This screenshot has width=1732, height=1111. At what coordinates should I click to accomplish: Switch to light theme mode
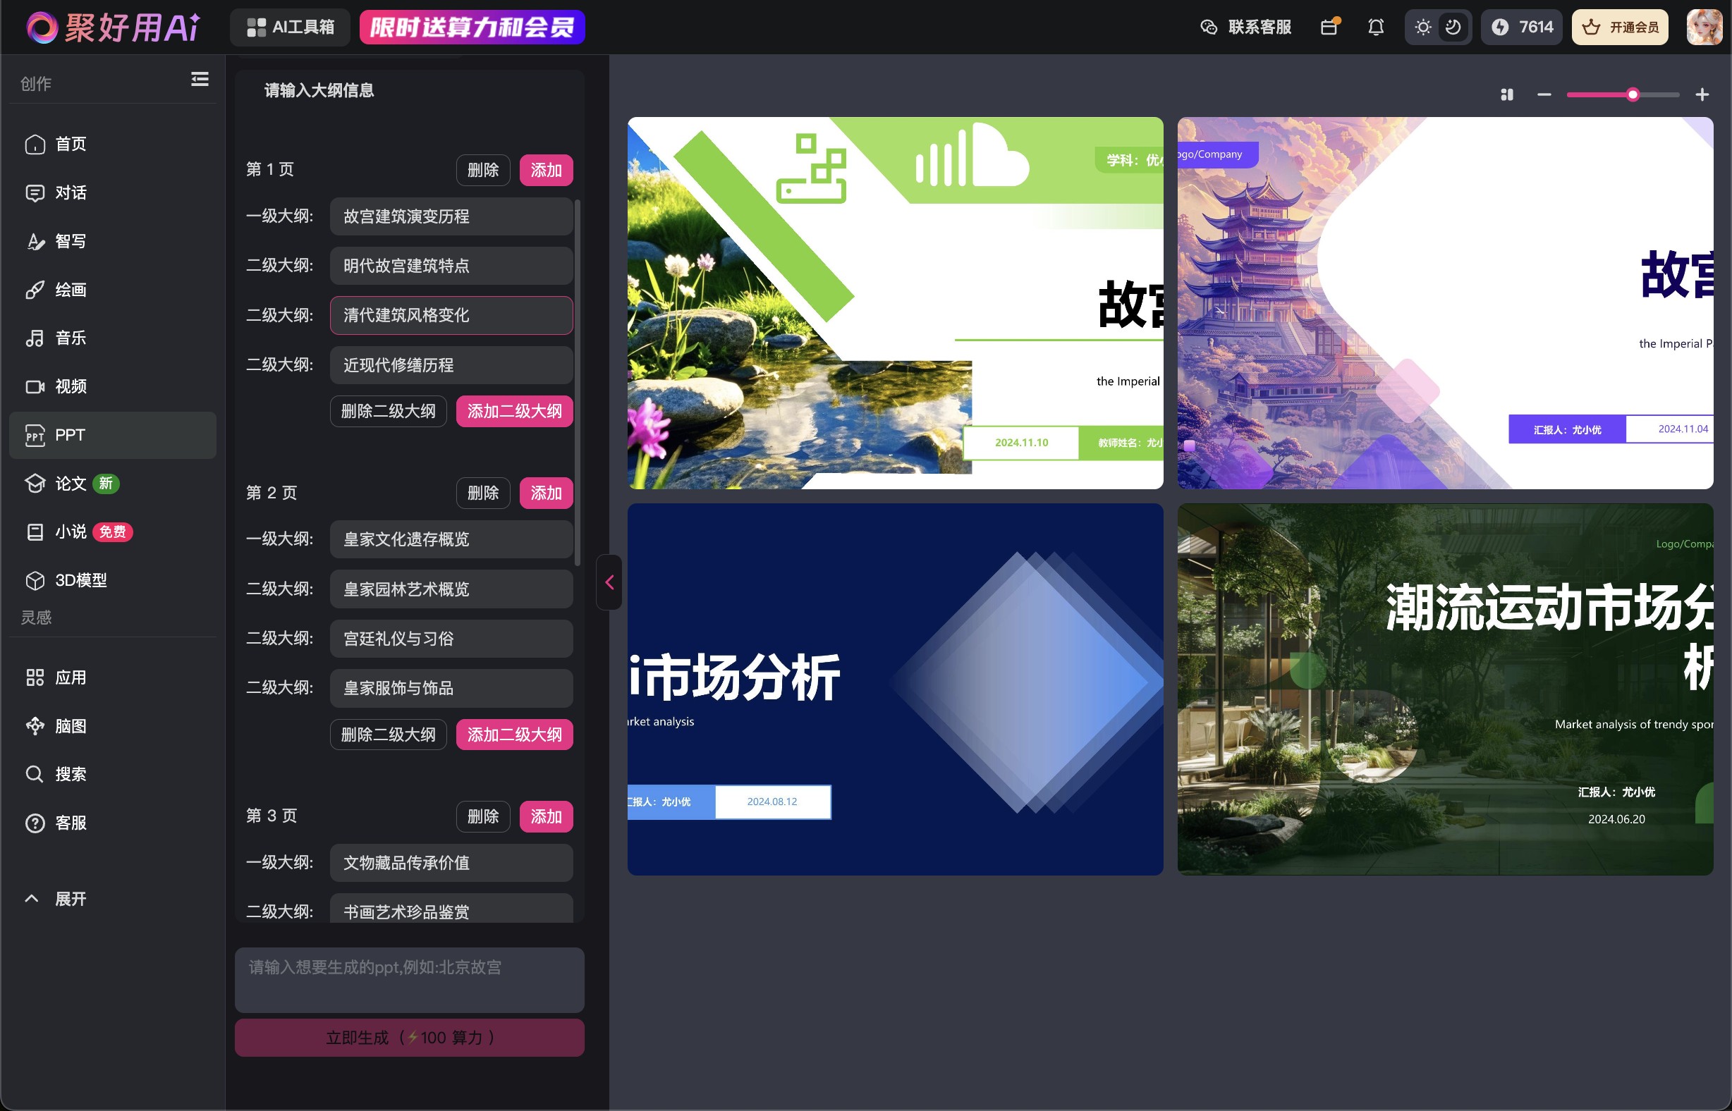1422,27
